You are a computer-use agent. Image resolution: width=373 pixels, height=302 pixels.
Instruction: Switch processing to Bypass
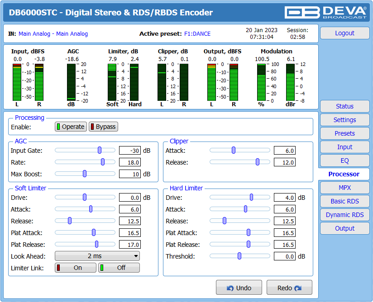click(x=103, y=127)
